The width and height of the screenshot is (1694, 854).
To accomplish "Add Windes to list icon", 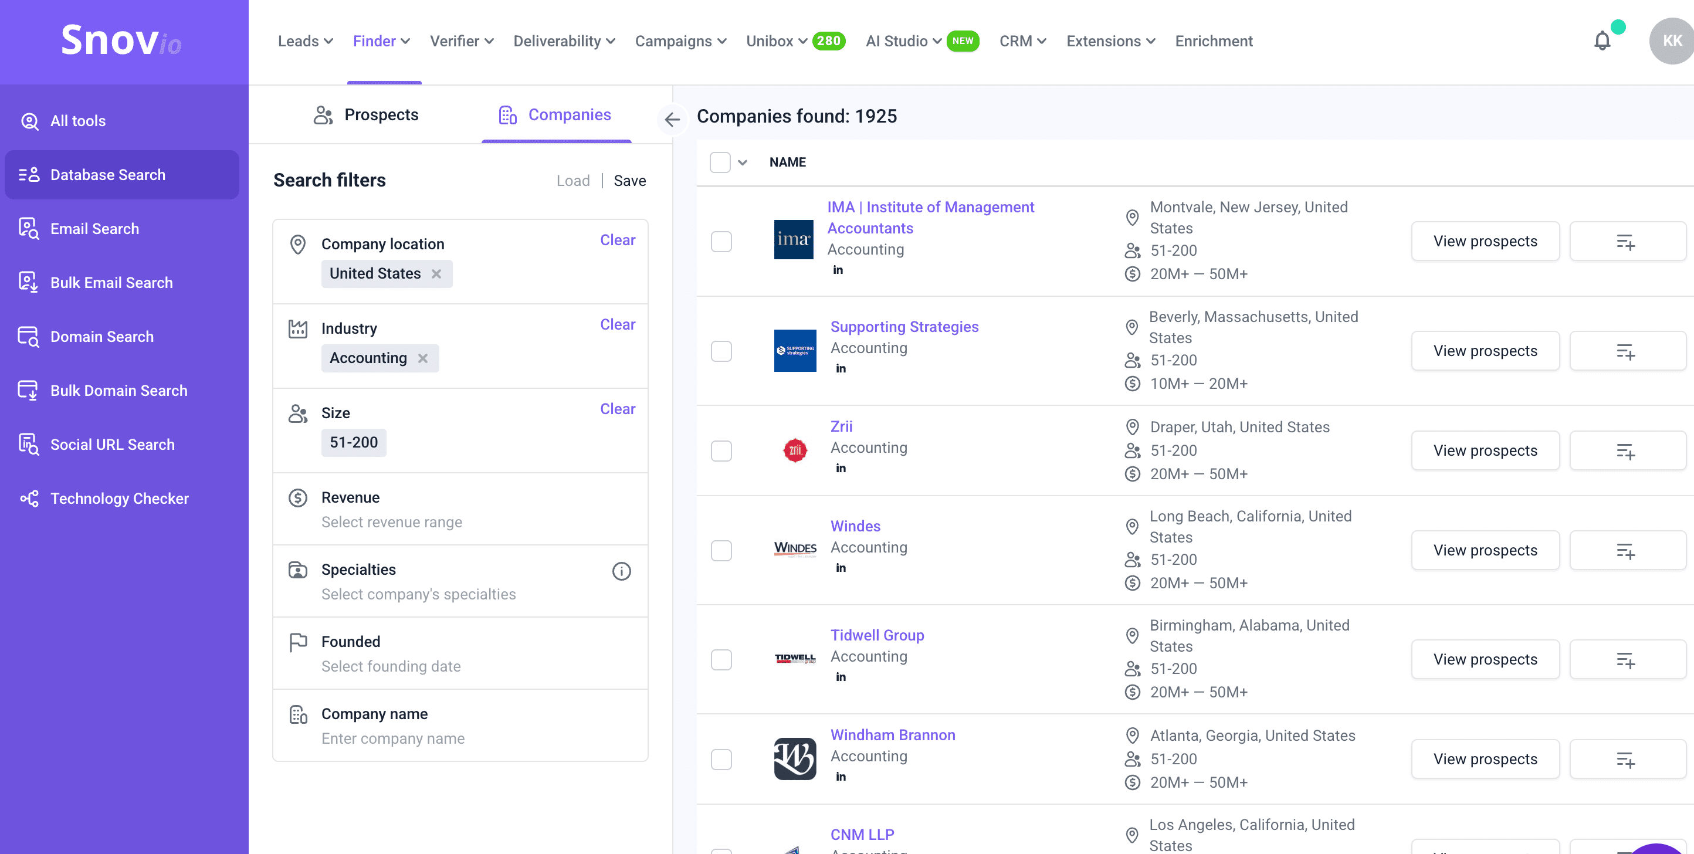I will (x=1627, y=550).
